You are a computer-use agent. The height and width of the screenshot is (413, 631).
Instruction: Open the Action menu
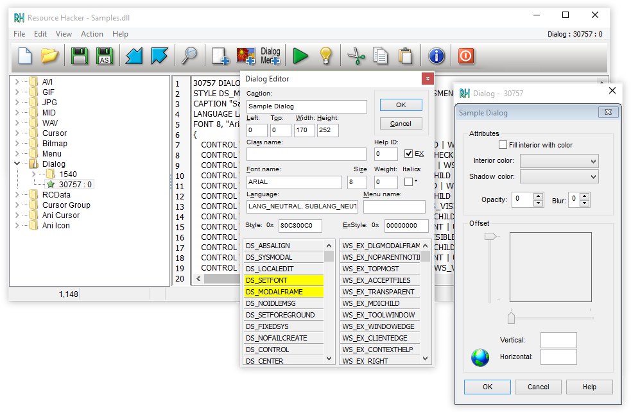(92, 34)
